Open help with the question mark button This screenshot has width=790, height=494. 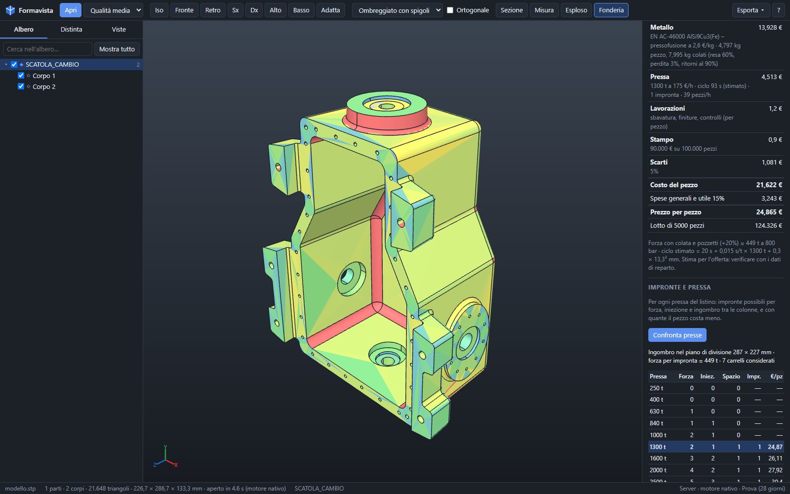pyautogui.click(x=779, y=10)
